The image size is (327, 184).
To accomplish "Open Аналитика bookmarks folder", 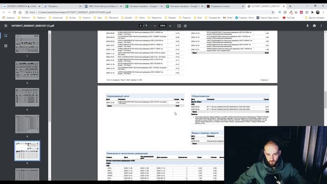I will pyautogui.click(x=56, y=18).
